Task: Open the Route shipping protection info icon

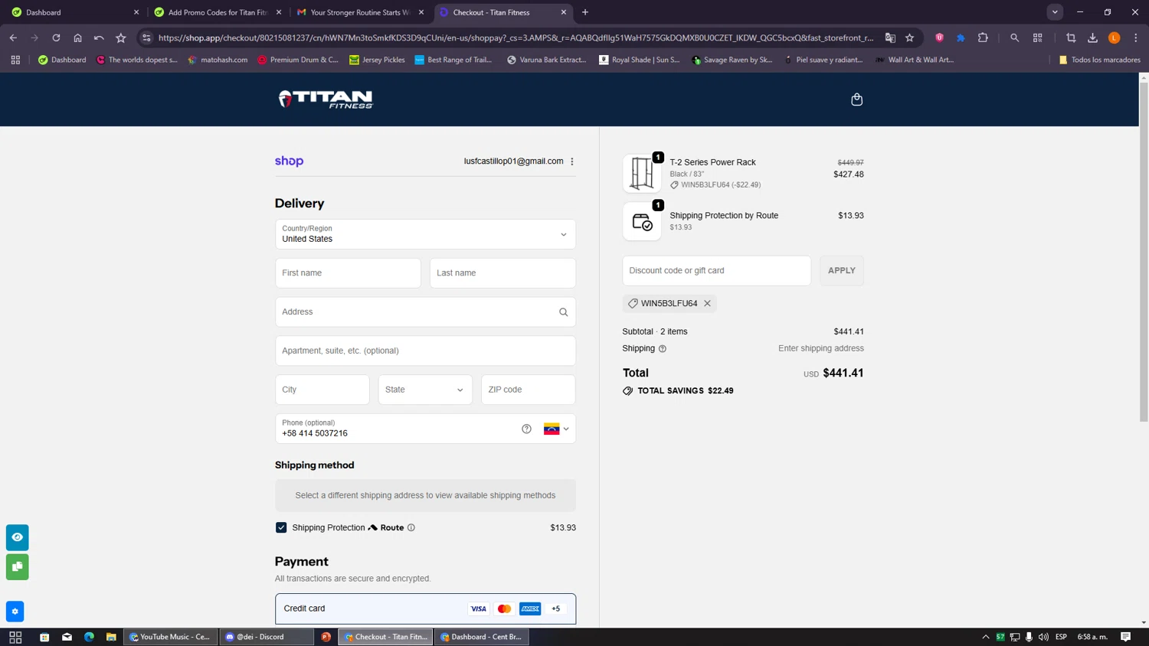Action: [411, 527]
